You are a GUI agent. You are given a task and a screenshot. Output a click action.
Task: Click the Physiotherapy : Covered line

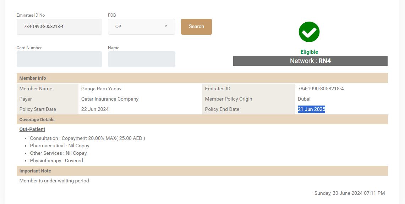click(x=56, y=160)
